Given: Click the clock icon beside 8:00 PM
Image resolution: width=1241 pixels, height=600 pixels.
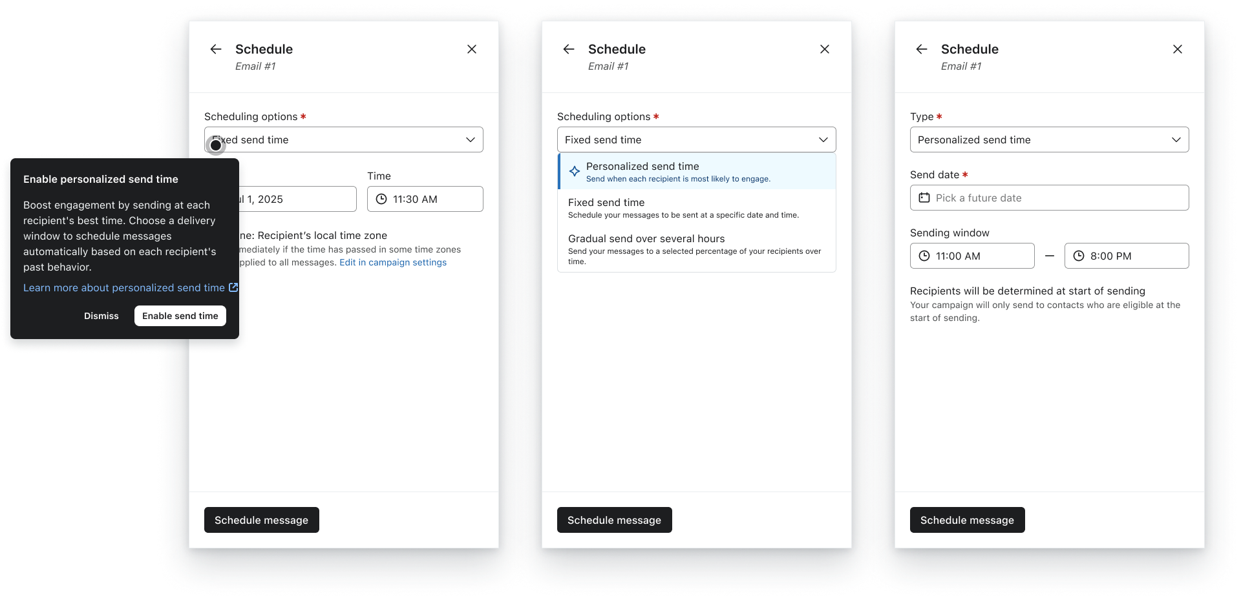Looking at the screenshot, I should click(x=1078, y=256).
